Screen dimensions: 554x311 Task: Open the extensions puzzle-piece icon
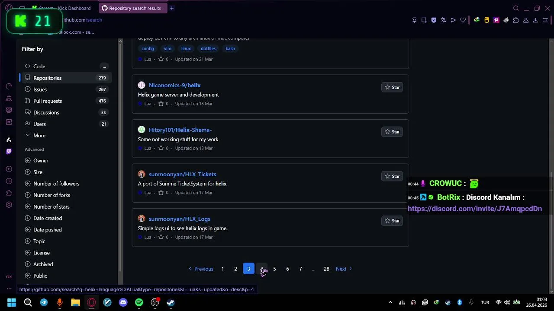516,20
